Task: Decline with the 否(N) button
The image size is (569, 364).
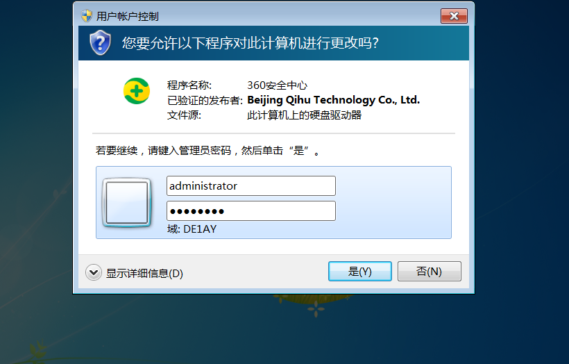Action: (430, 272)
